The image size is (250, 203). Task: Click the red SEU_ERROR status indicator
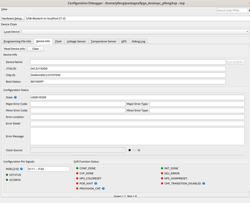click(x=162, y=173)
